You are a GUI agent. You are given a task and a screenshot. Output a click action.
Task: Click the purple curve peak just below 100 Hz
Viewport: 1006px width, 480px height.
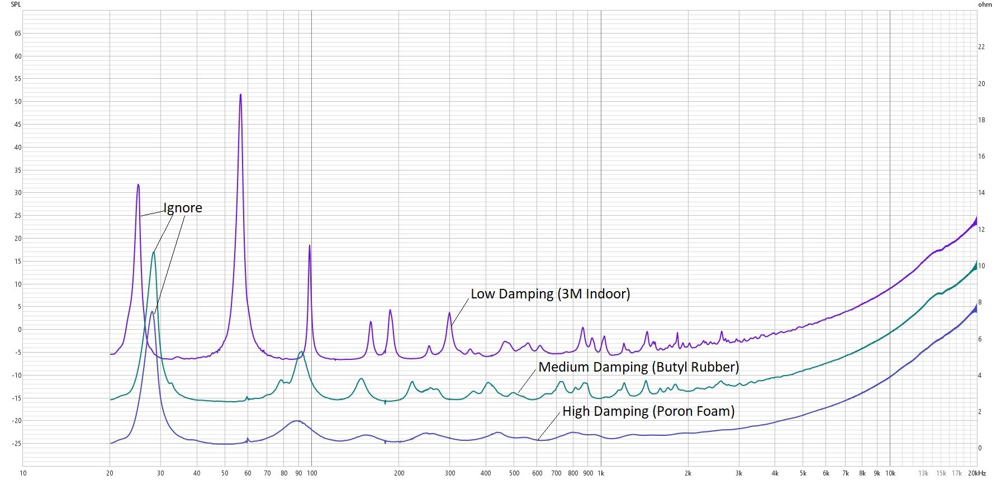(309, 246)
